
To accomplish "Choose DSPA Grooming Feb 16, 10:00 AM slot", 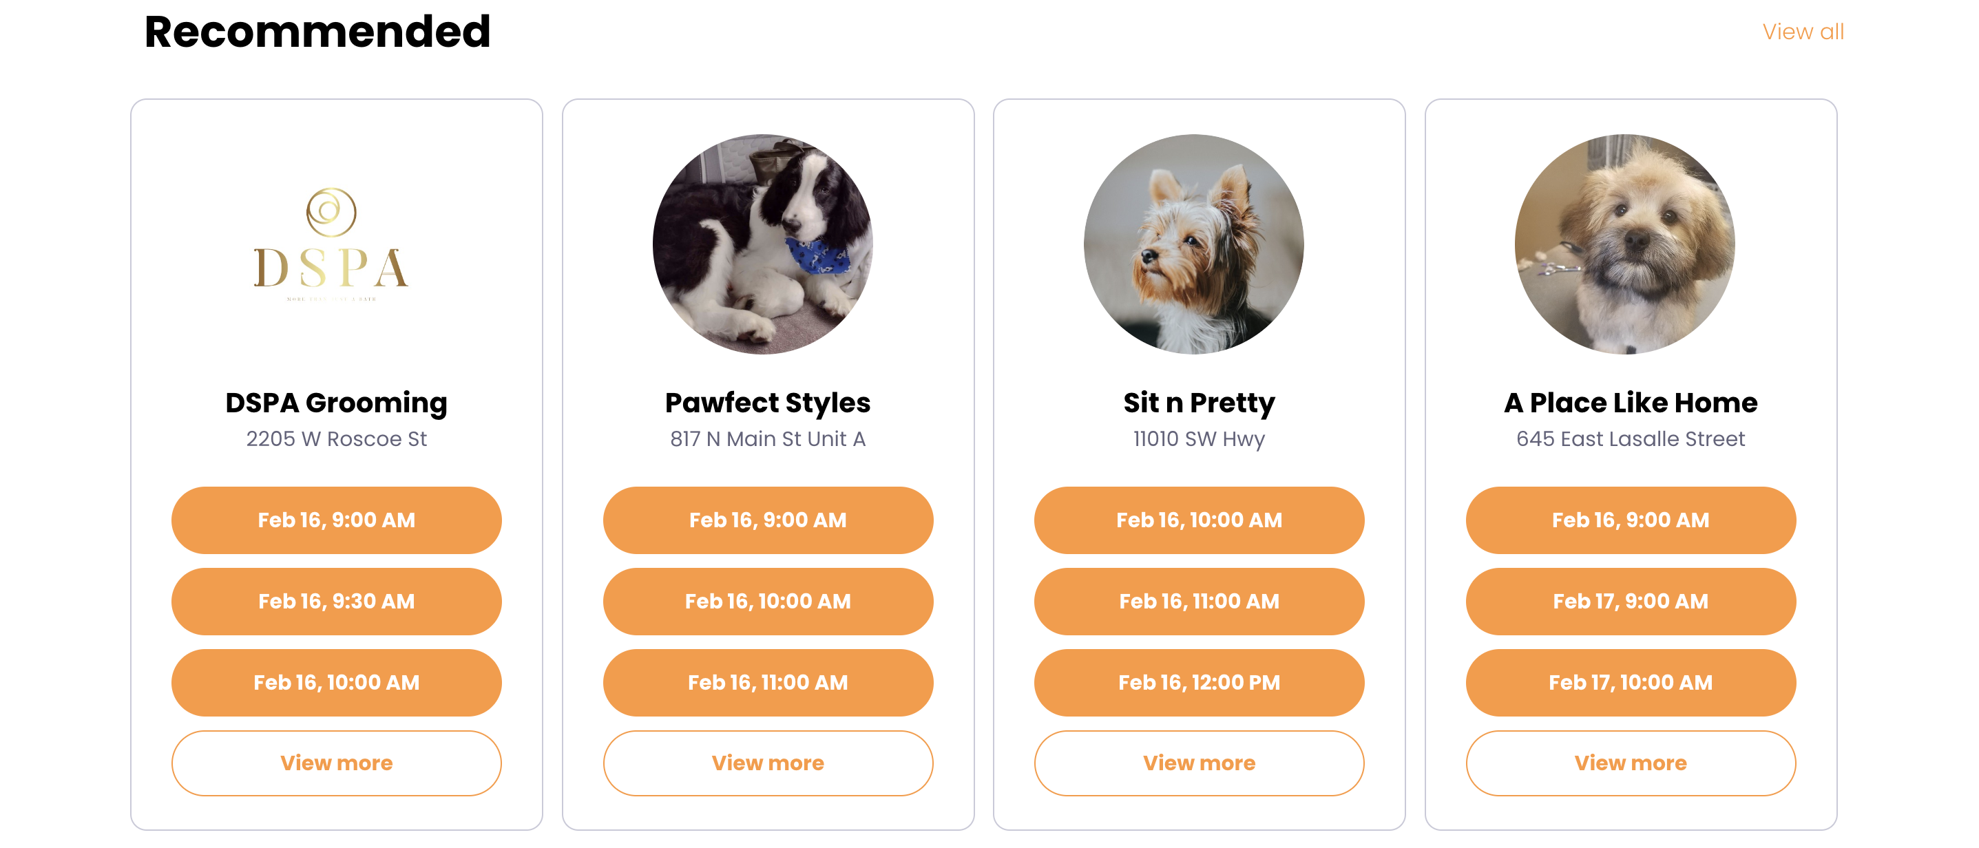I will pyautogui.click(x=337, y=682).
